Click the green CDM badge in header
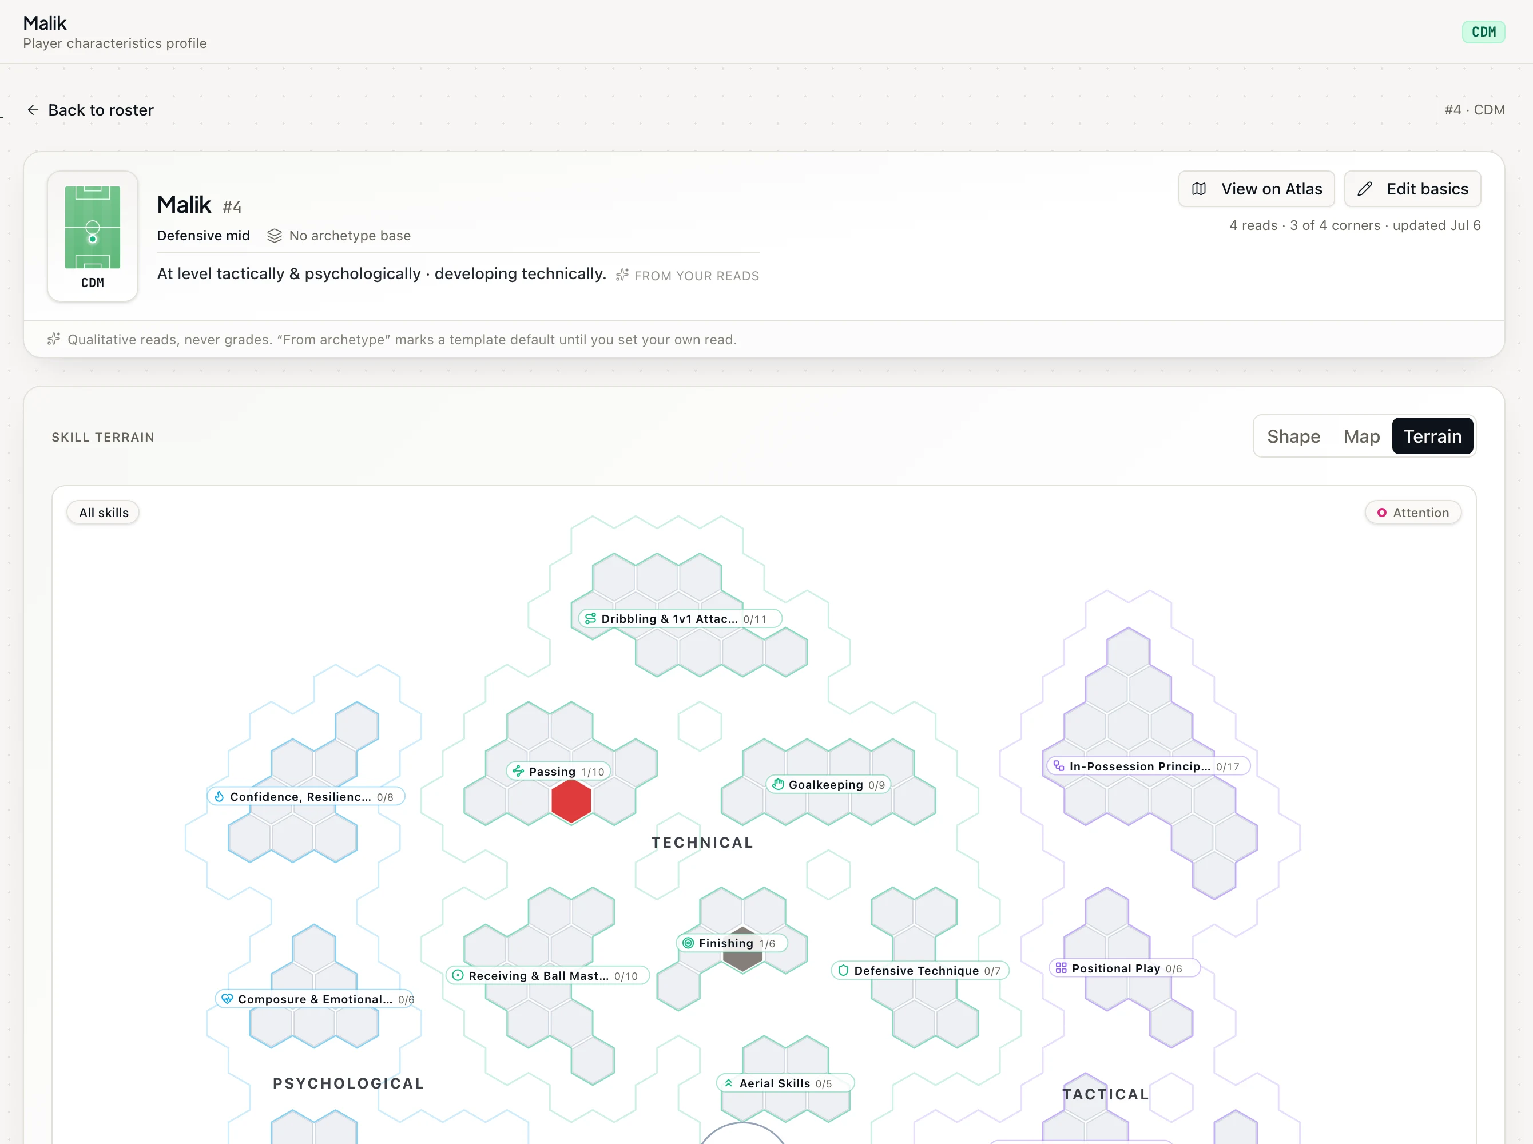Screen dimensions: 1533x1144 (x=1483, y=32)
